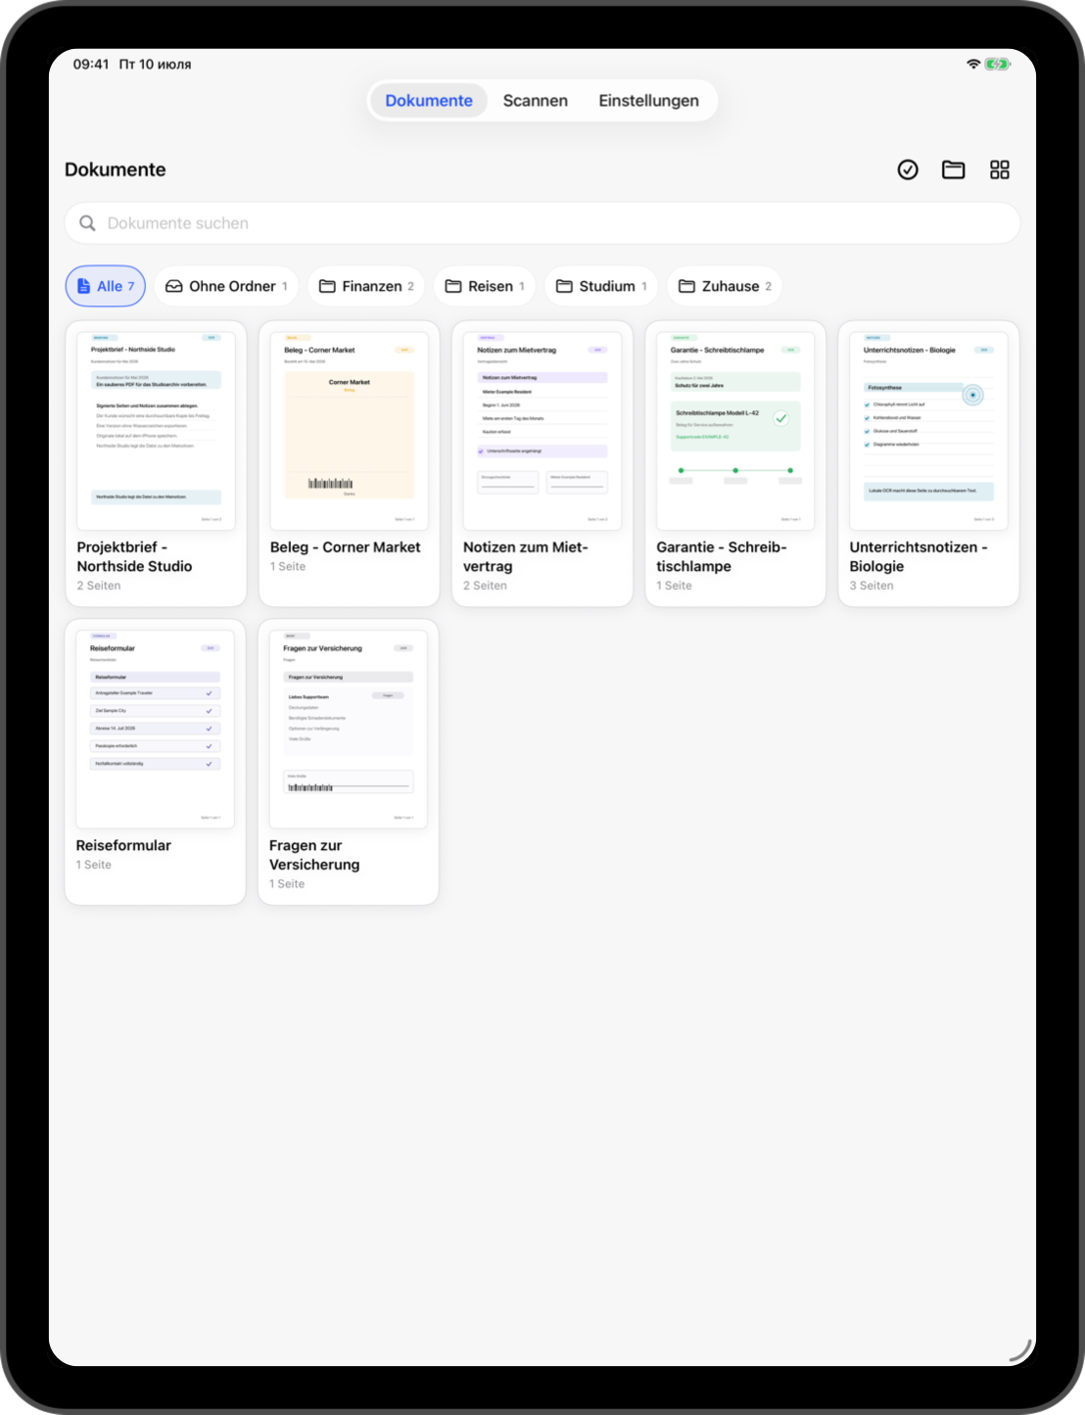1085x1415 pixels.
Task: Open the folders icon in header
Action: coord(954,170)
